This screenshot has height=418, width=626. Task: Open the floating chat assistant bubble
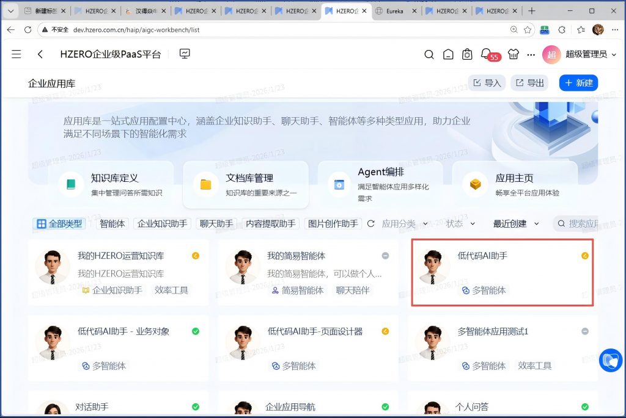click(609, 361)
